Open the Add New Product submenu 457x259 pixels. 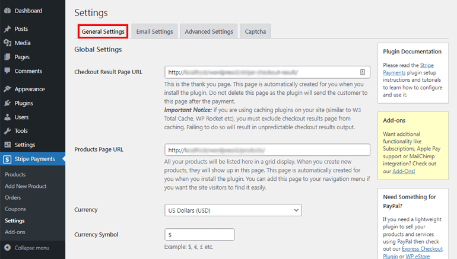(x=26, y=186)
